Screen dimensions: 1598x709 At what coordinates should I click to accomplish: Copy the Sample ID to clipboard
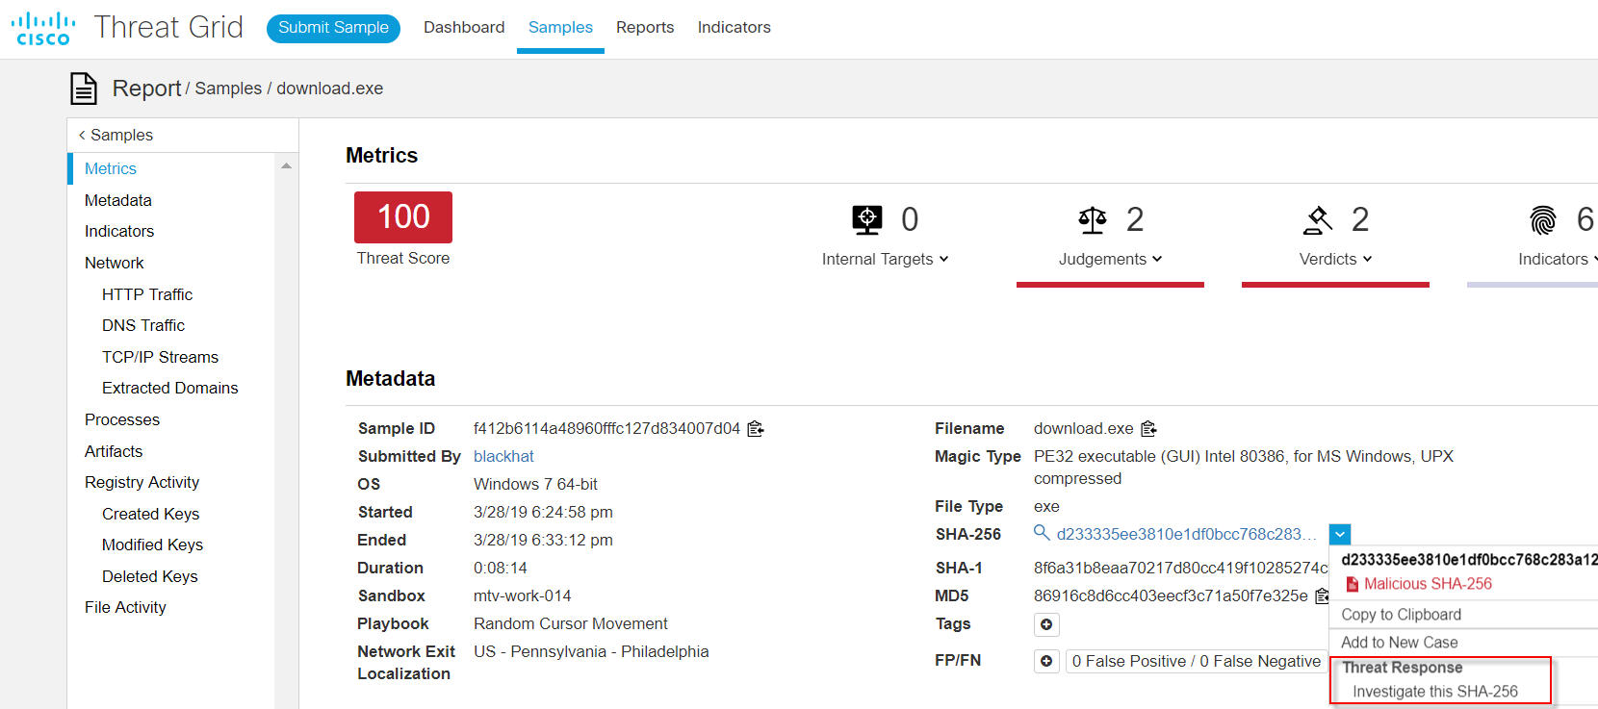(x=756, y=429)
